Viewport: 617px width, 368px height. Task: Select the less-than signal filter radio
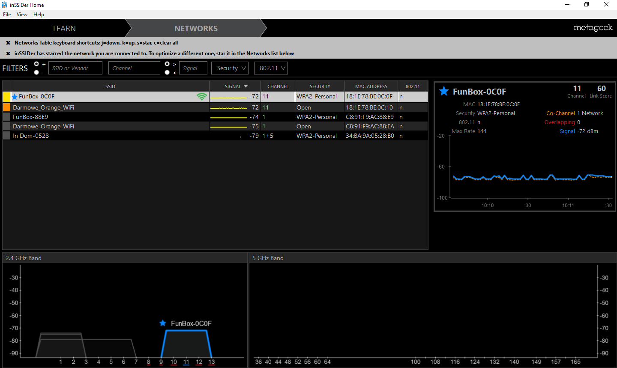167,72
